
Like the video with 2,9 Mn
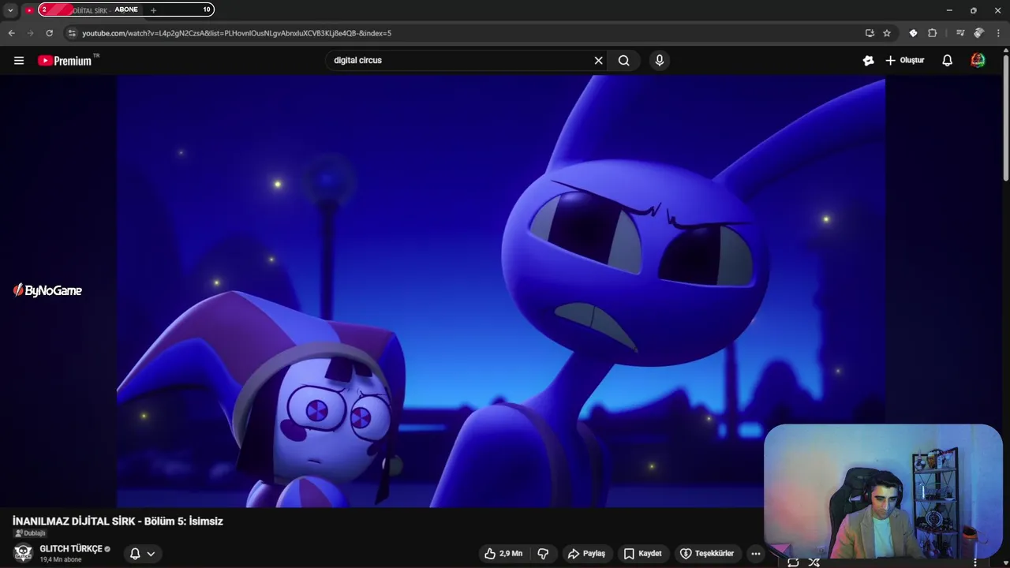point(503,554)
